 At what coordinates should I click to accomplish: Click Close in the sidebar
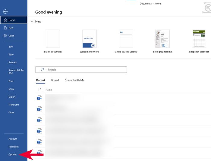pyautogui.click(x=11, y=112)
